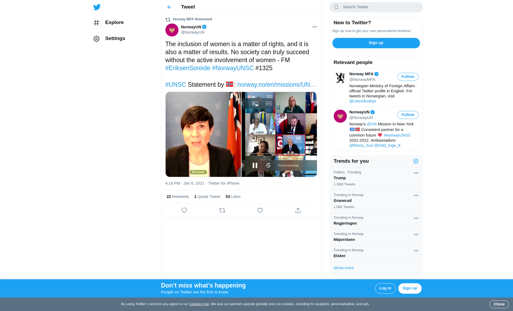Click the picture-in-picture icon in video
Screen dimensions: 513x311
pyautogui.click(x=255, y=104)
